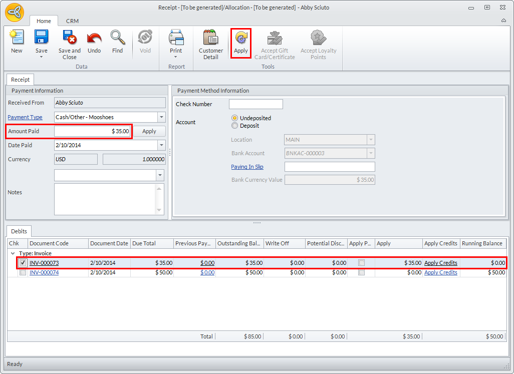514x374 pixels.
Task: Click the Undo icon
Action: (x=94, y=39)
